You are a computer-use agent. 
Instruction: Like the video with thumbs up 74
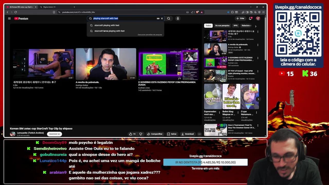pyautogui.click(x=132, y=134)
